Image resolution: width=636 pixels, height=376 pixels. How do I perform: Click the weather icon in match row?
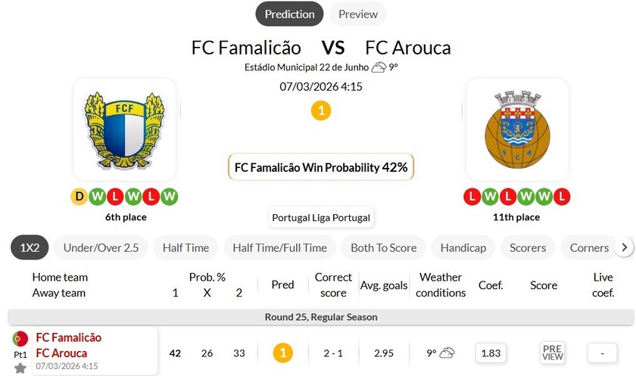447,353
